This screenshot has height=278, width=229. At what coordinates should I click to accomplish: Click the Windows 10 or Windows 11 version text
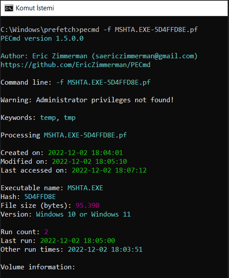click(x=83, y=214)
